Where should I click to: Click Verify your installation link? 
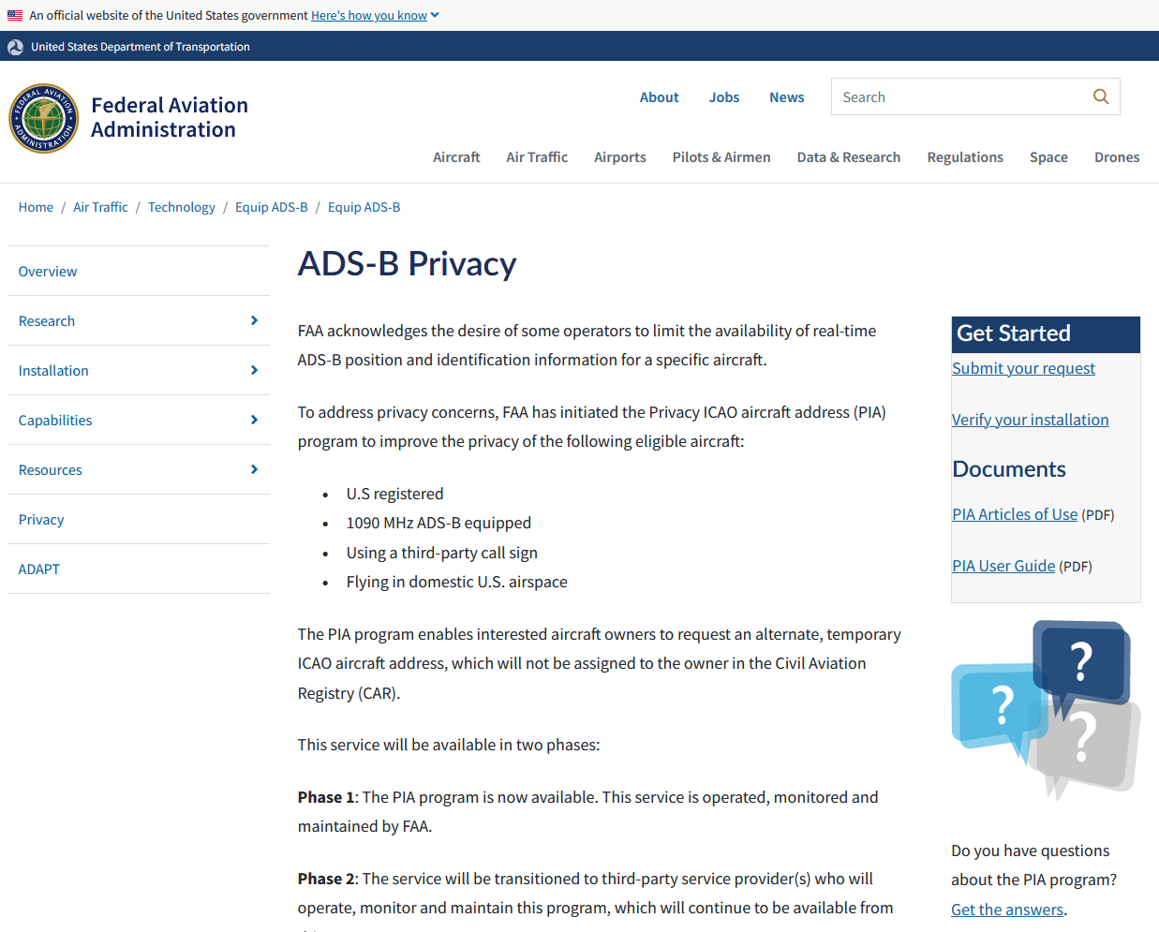pos(1031,420)
